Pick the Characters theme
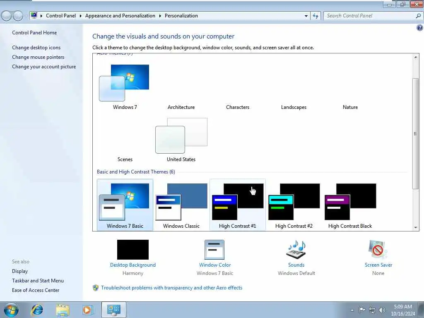The height and width of the screenshot is (318, 424). pos(238,107)
